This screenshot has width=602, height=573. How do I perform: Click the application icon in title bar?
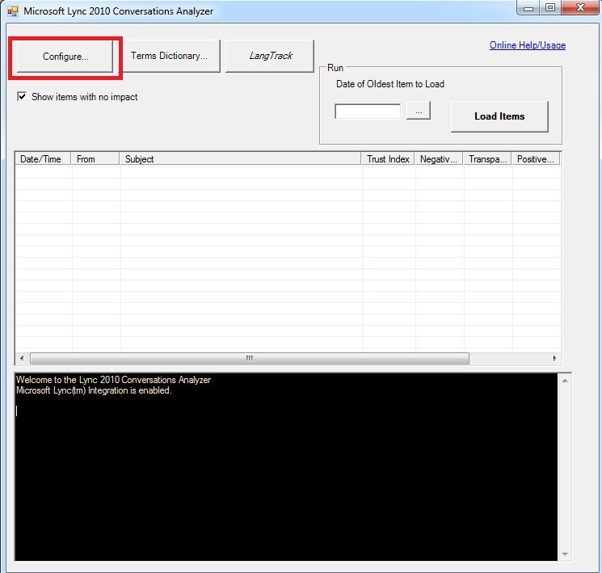click(x=13, y=11)
